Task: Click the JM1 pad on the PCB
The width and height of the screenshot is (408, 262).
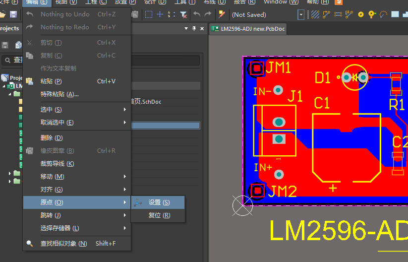Action: click(x=257, y=68)
